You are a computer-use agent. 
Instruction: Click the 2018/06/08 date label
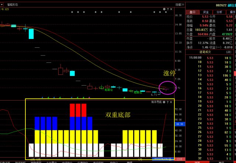pyautogui.click(x=163, y=159)
